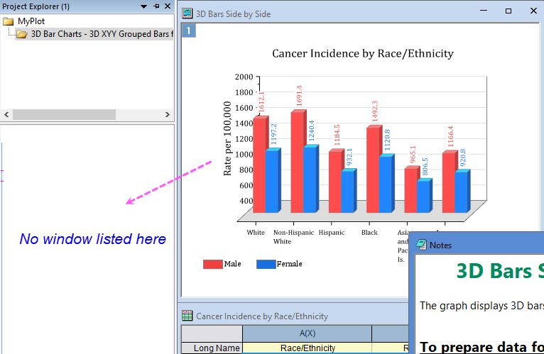Click the Project Explorer scrollbar left arrow
Viewport: 544px width, 354px height.
pyautogui.click(x=6, y=114)
